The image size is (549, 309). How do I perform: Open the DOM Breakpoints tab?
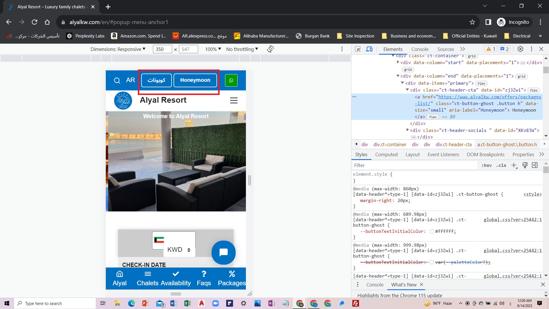tap(486, 154)
